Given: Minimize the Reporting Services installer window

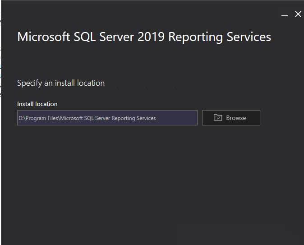Looking at the screenshot, I should [285, 15].
